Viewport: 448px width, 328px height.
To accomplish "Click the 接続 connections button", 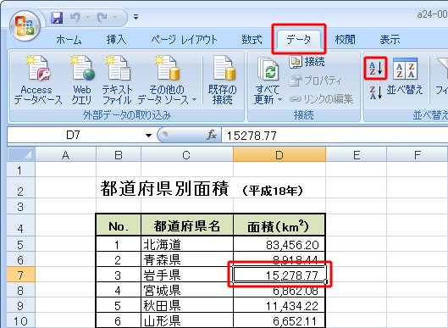I will click(307, 62).
